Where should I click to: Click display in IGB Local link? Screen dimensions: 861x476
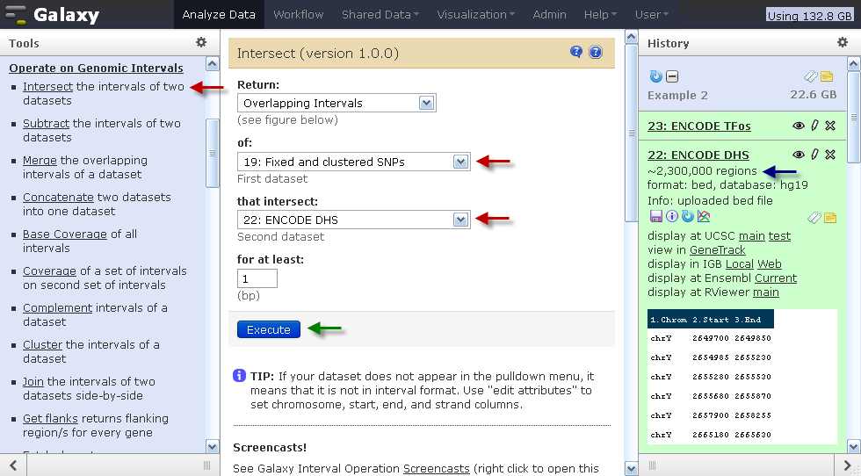tap(740, 264)
